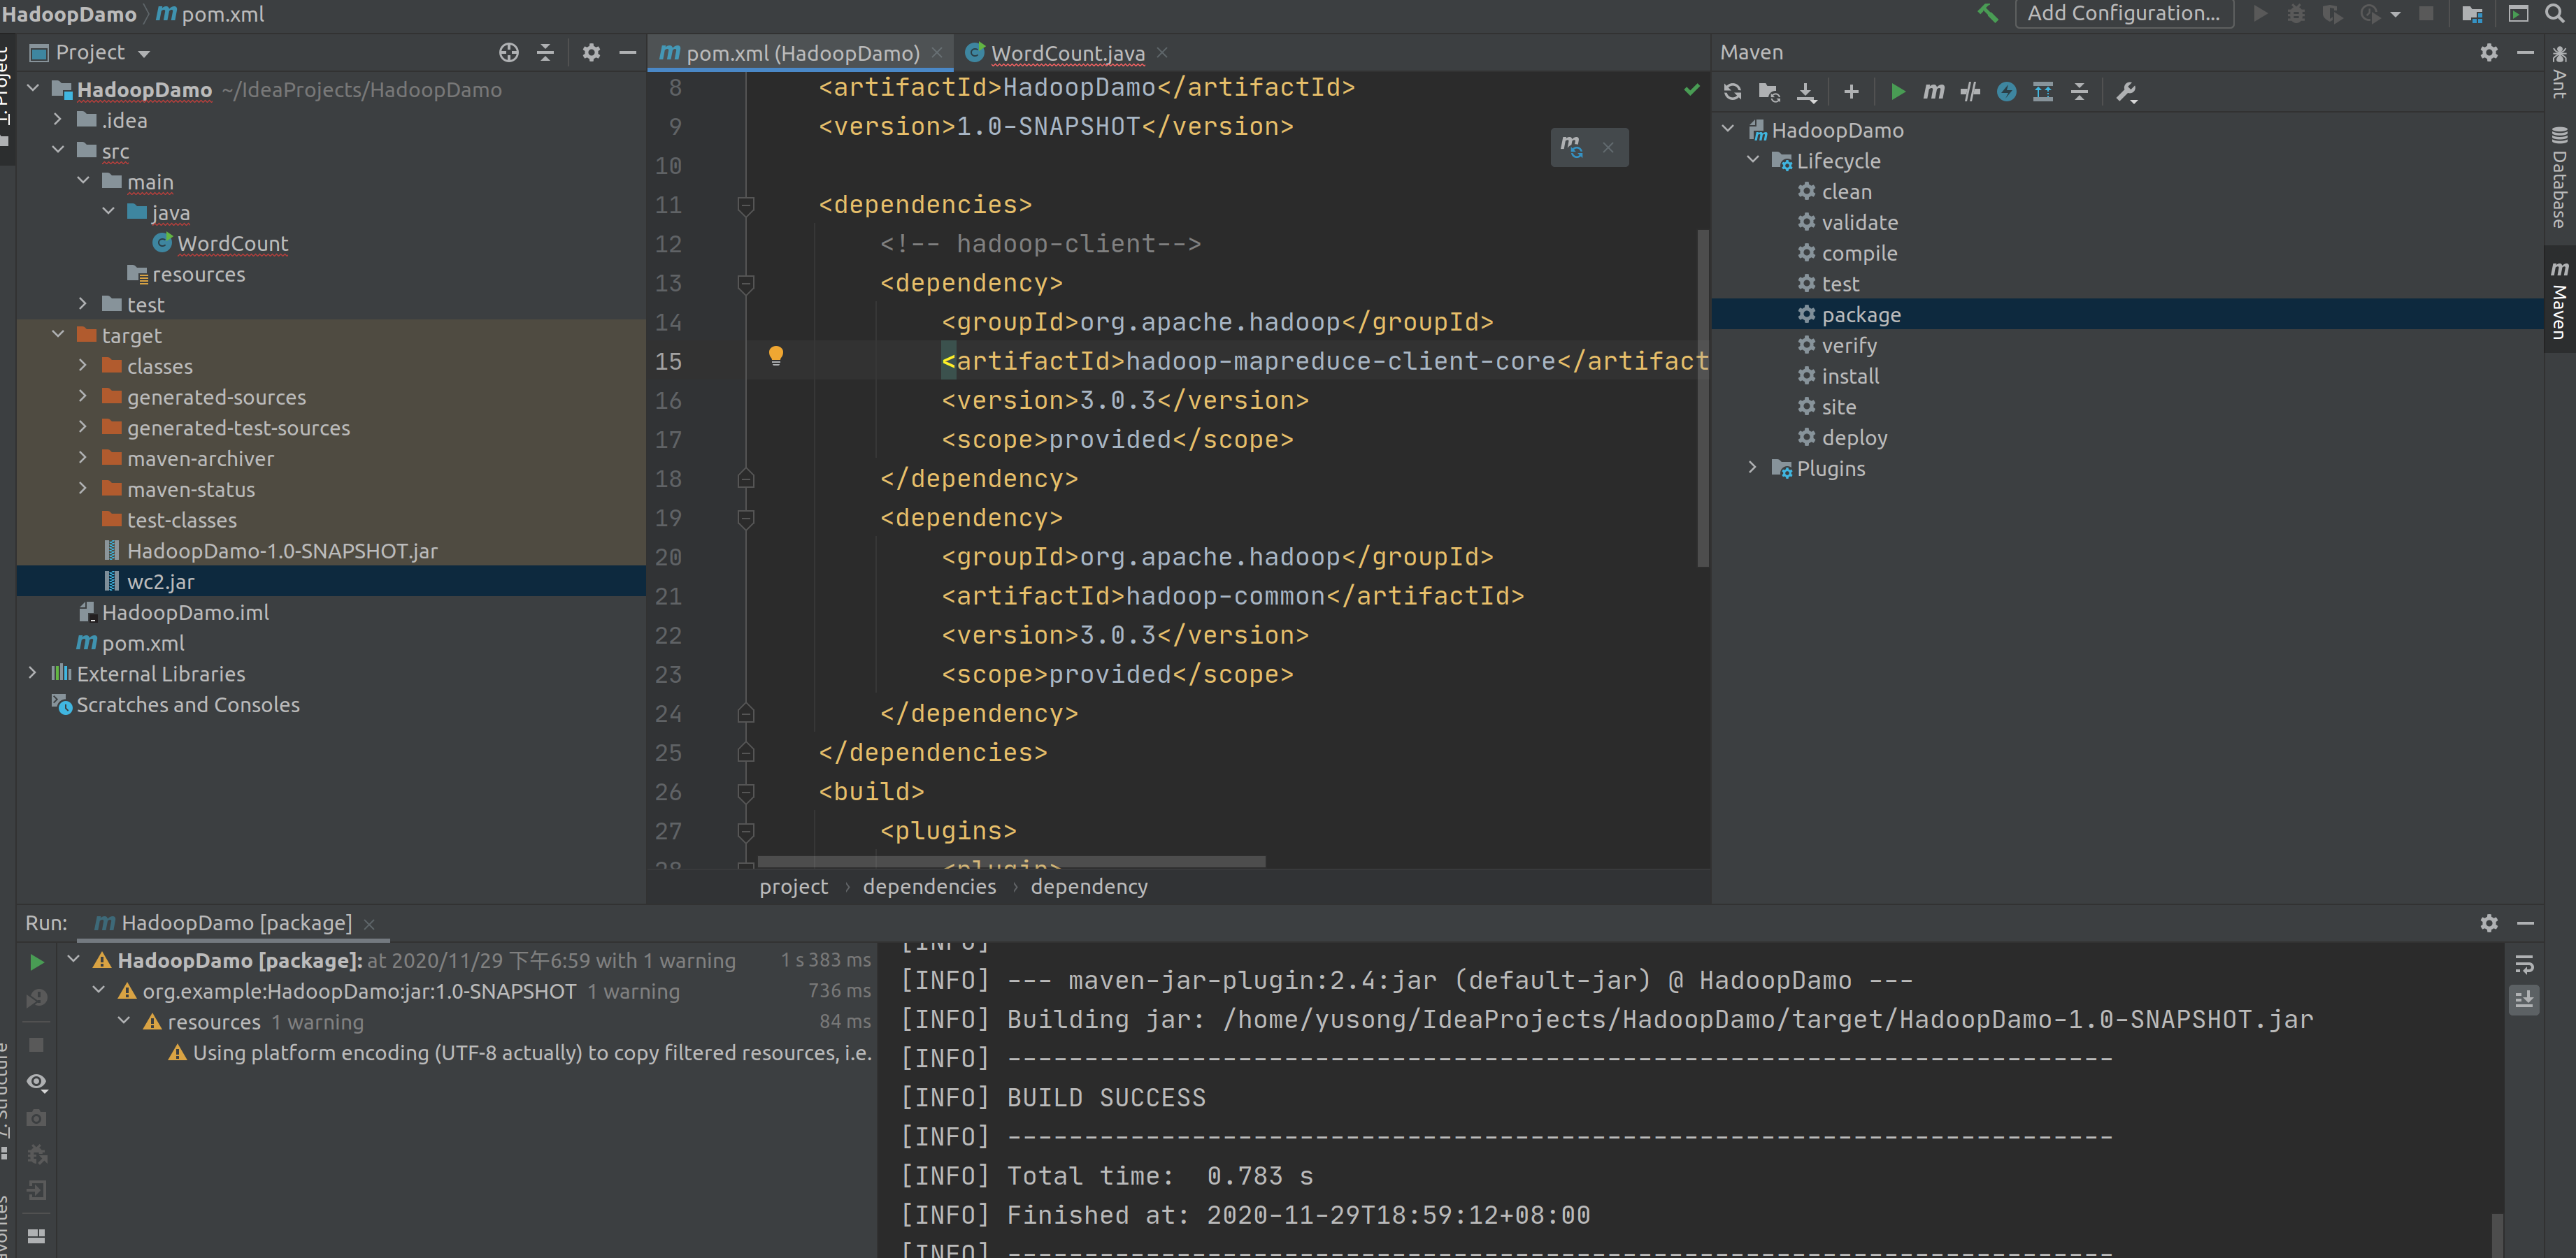2576x1258 pixels.
Task: Collapse the resources warning node in Run tree
Action: [x=124, y=1021]
